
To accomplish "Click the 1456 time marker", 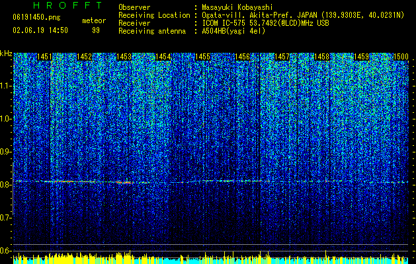I will (x=243, y=57).
